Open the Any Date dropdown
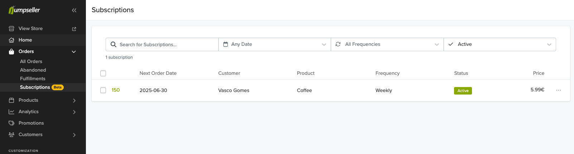The image size is (574, 154). (275, 44)
